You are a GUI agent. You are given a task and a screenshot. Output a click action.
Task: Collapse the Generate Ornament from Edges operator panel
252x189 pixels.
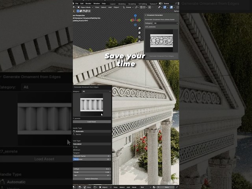(73, 87)
